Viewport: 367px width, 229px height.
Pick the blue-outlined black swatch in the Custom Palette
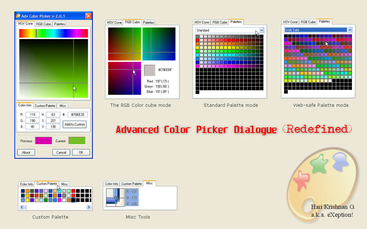point(73,200)
